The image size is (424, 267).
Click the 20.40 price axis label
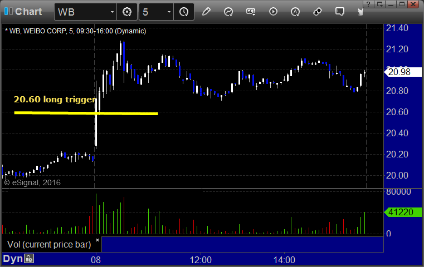397,133
